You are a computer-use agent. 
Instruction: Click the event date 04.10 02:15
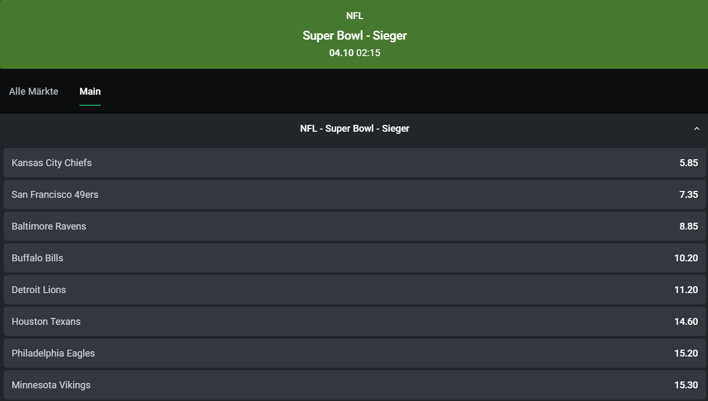click(x=354, y=52)
